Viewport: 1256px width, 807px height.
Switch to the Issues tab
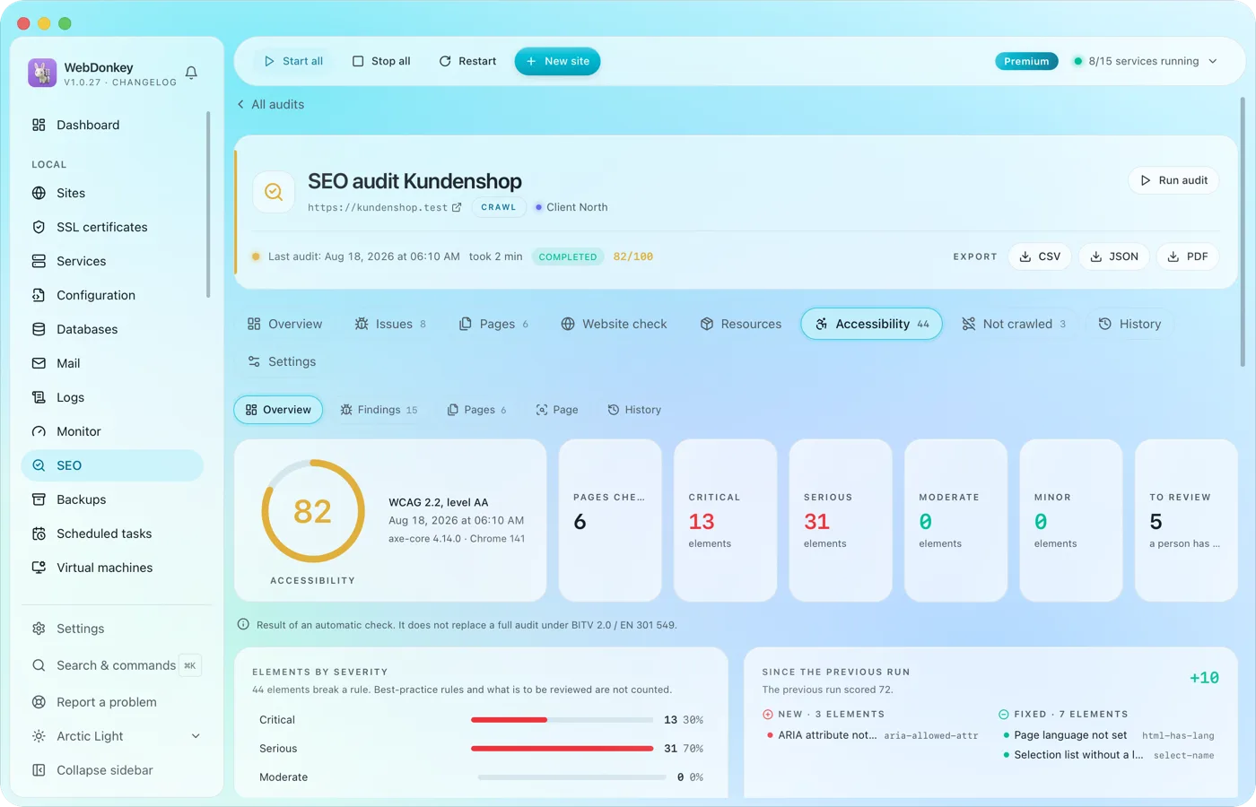[390, 324]
